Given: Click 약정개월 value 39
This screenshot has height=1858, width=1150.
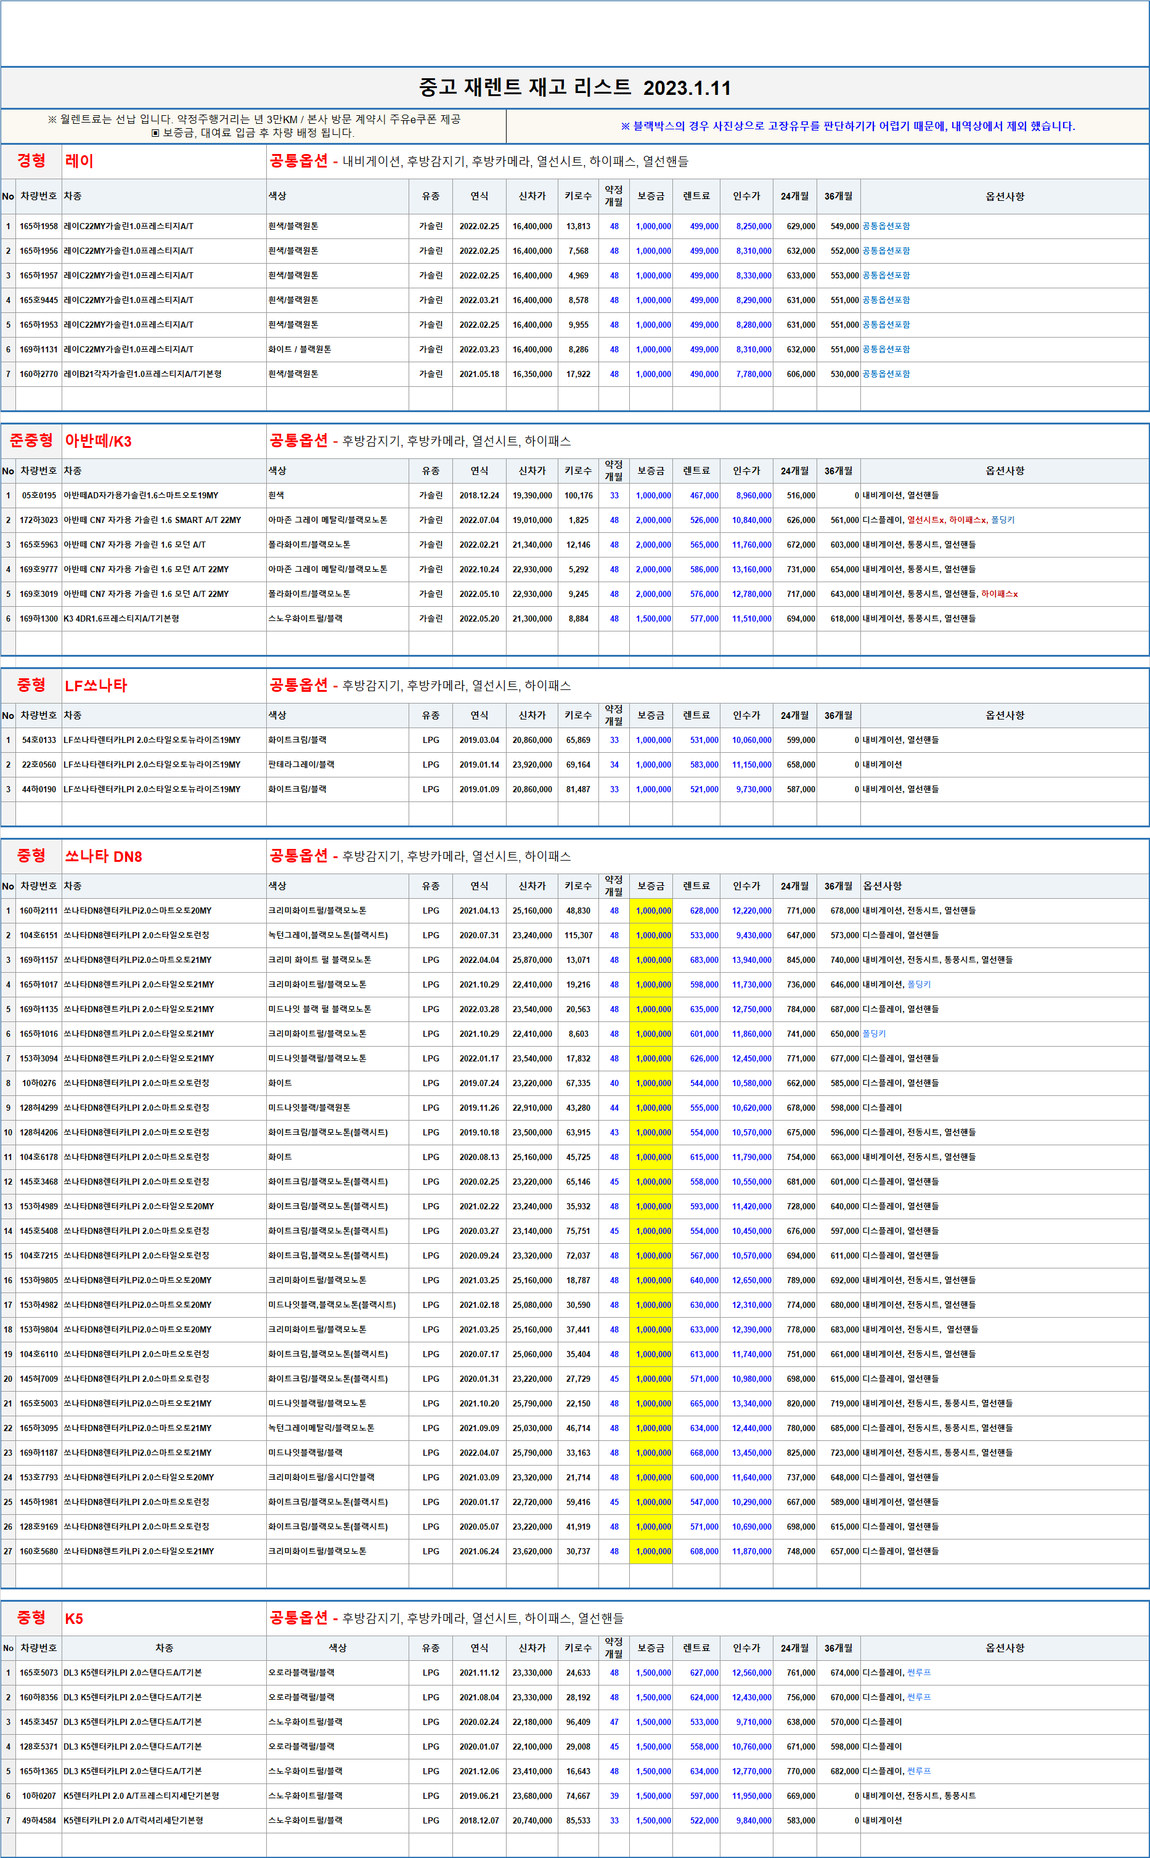Looking at the screenshot, I should click(614, 1796).
